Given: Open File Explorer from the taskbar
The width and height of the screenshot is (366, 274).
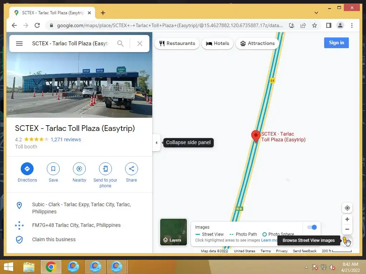Looking at the screenshot, I should [x=29, y=267].
